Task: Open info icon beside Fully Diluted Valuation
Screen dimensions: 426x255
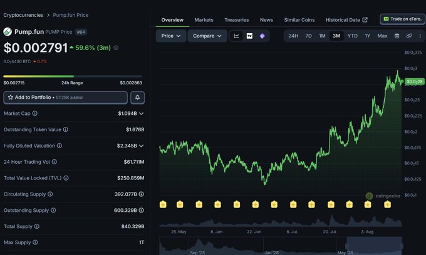Action: tap(60, 146)
